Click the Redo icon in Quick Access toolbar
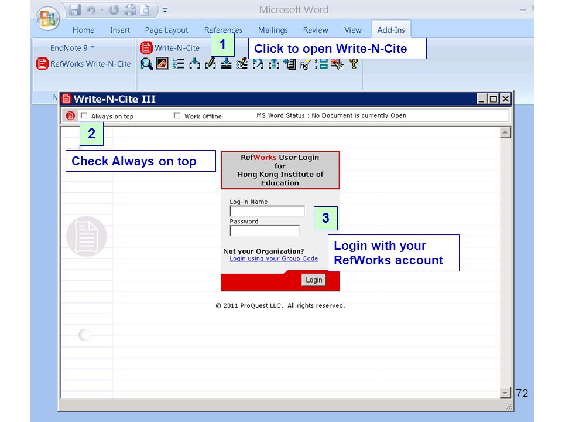Screen dimensions: 562x422 tap(114, 10)
